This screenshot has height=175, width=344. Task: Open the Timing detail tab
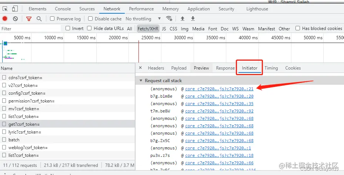click(271, 68)
